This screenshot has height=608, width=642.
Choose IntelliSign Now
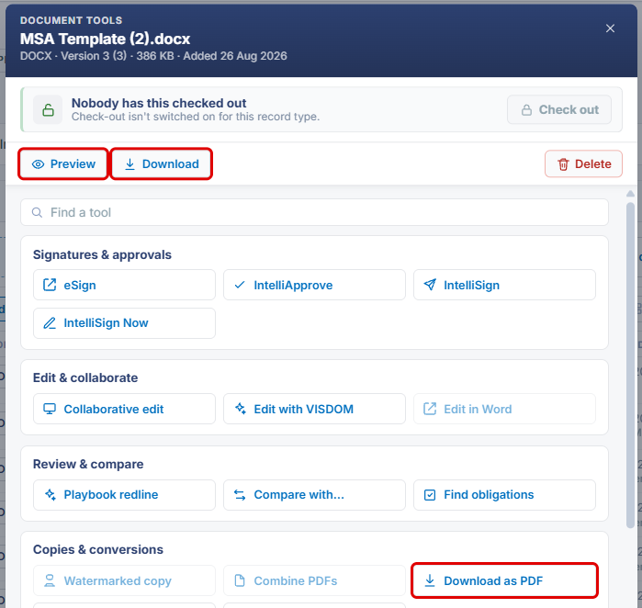point(125,323)
